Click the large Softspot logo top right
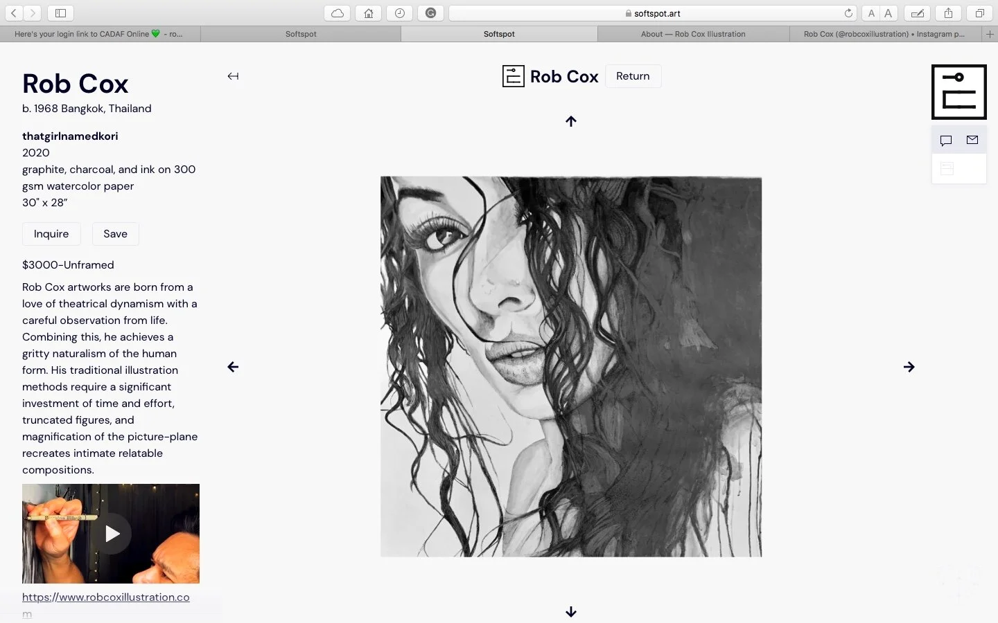998x623 pixels. tap(959, 92)
